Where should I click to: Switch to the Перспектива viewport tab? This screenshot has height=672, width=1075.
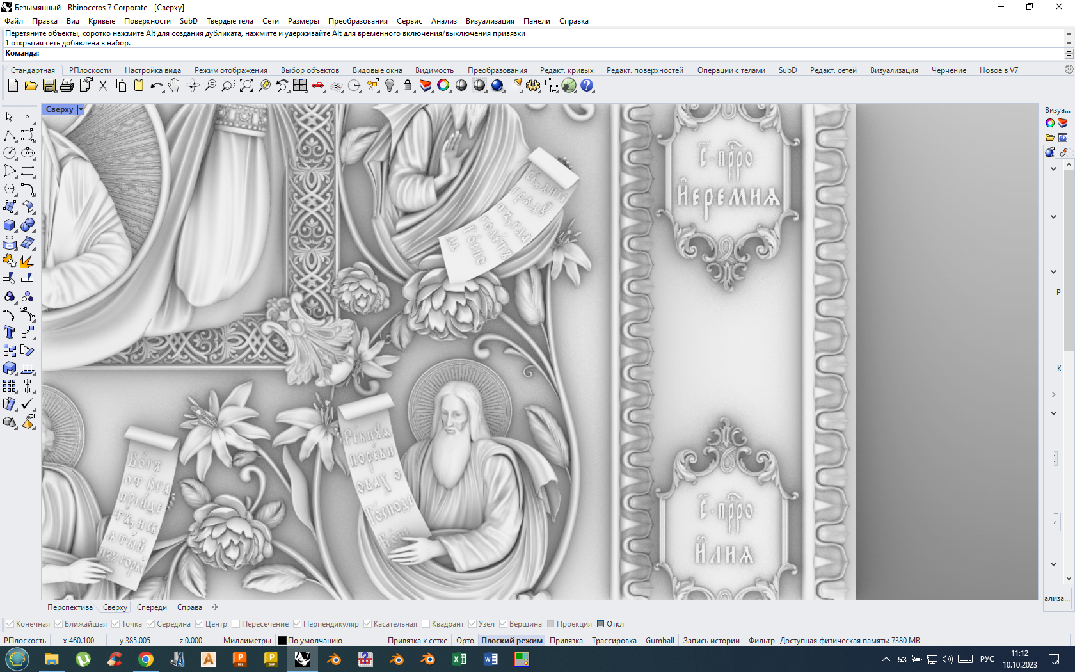(70, 607)
